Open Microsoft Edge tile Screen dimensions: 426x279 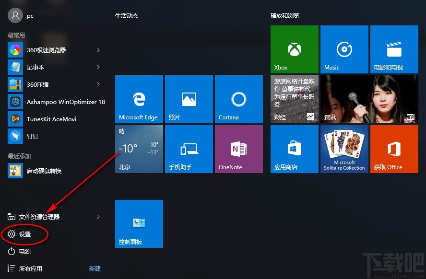[139, 99]
